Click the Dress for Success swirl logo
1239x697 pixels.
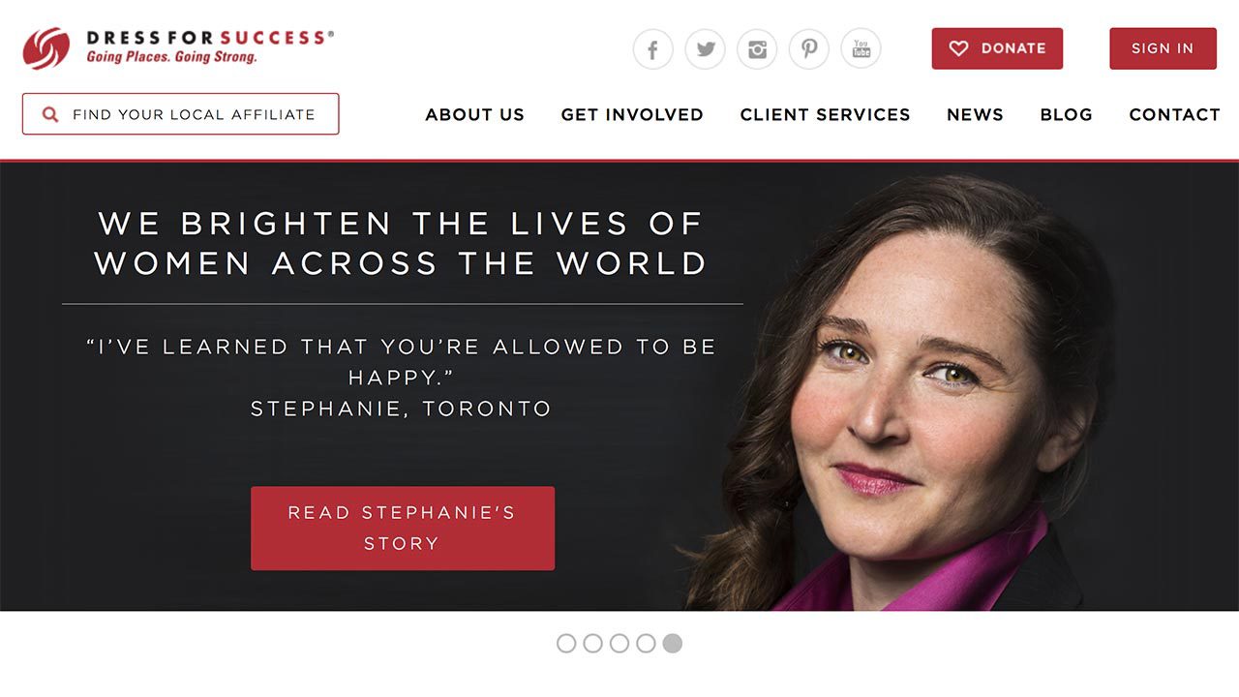click(x=46, y=47)
